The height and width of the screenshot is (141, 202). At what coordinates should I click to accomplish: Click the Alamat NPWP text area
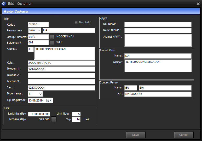(x=158, y=40)
